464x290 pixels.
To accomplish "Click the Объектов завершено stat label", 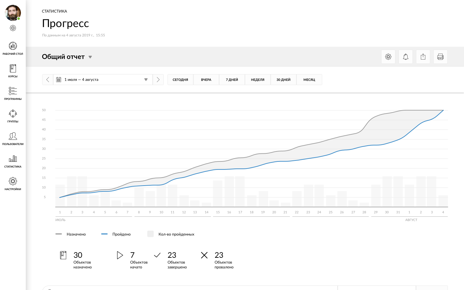I will pos(177,265).
